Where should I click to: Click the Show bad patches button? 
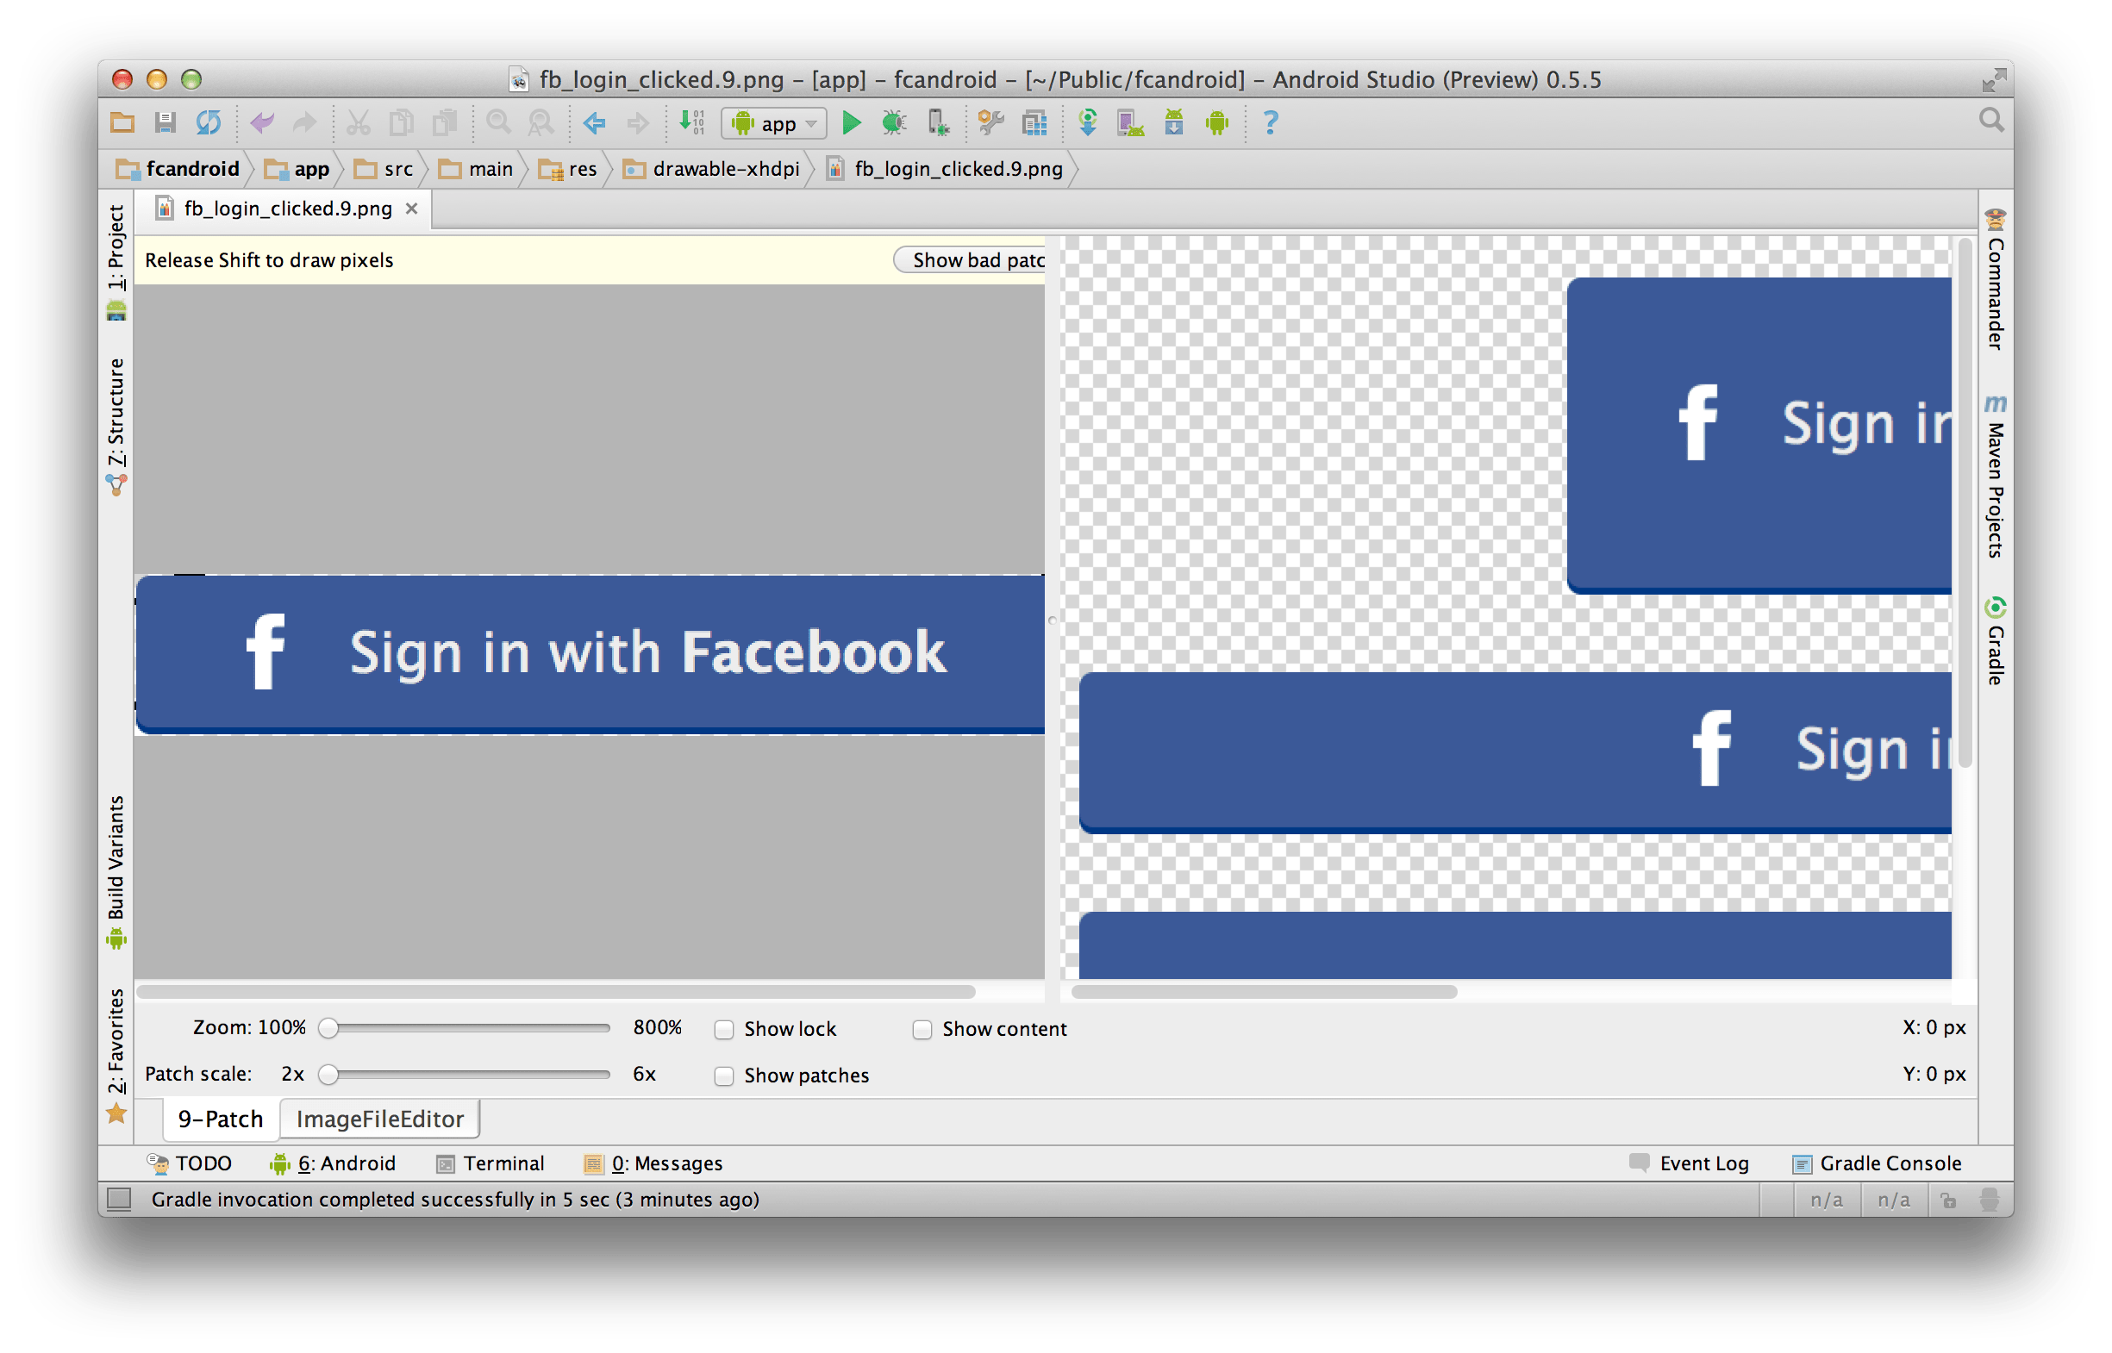point(972,260)
